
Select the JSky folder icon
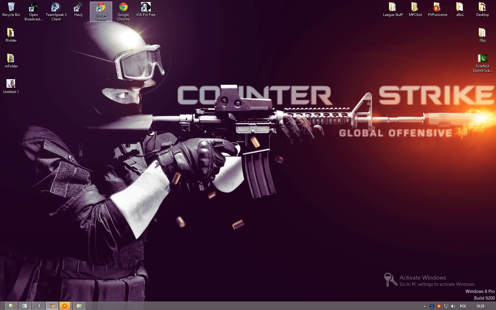482,35
